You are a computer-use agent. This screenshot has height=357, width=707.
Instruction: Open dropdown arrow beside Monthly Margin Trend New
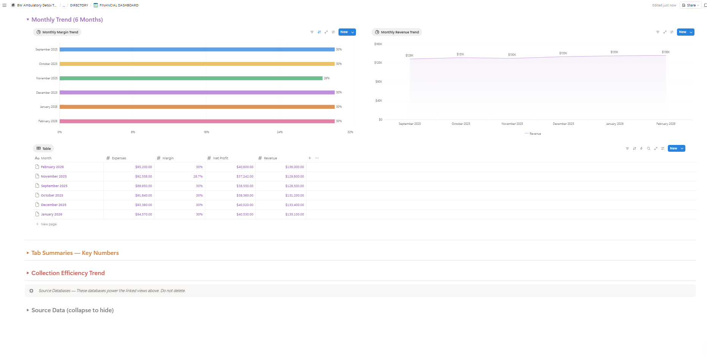[353, 32]
